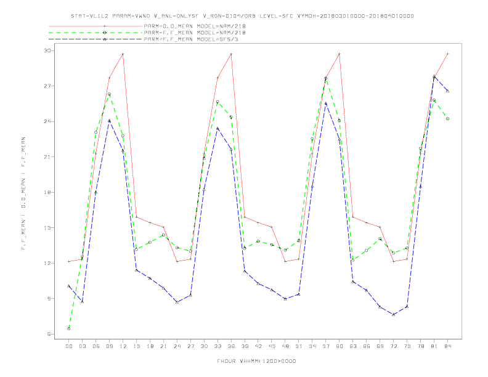Click x-axis tick label 66
Image resolution: width=488 pixels, height=377 pixels.
click(367, 346)
